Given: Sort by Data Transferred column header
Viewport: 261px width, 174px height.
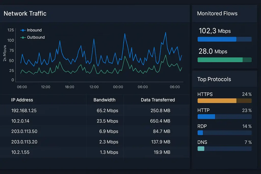Looking at the screenshot, I should coord(158,100).
